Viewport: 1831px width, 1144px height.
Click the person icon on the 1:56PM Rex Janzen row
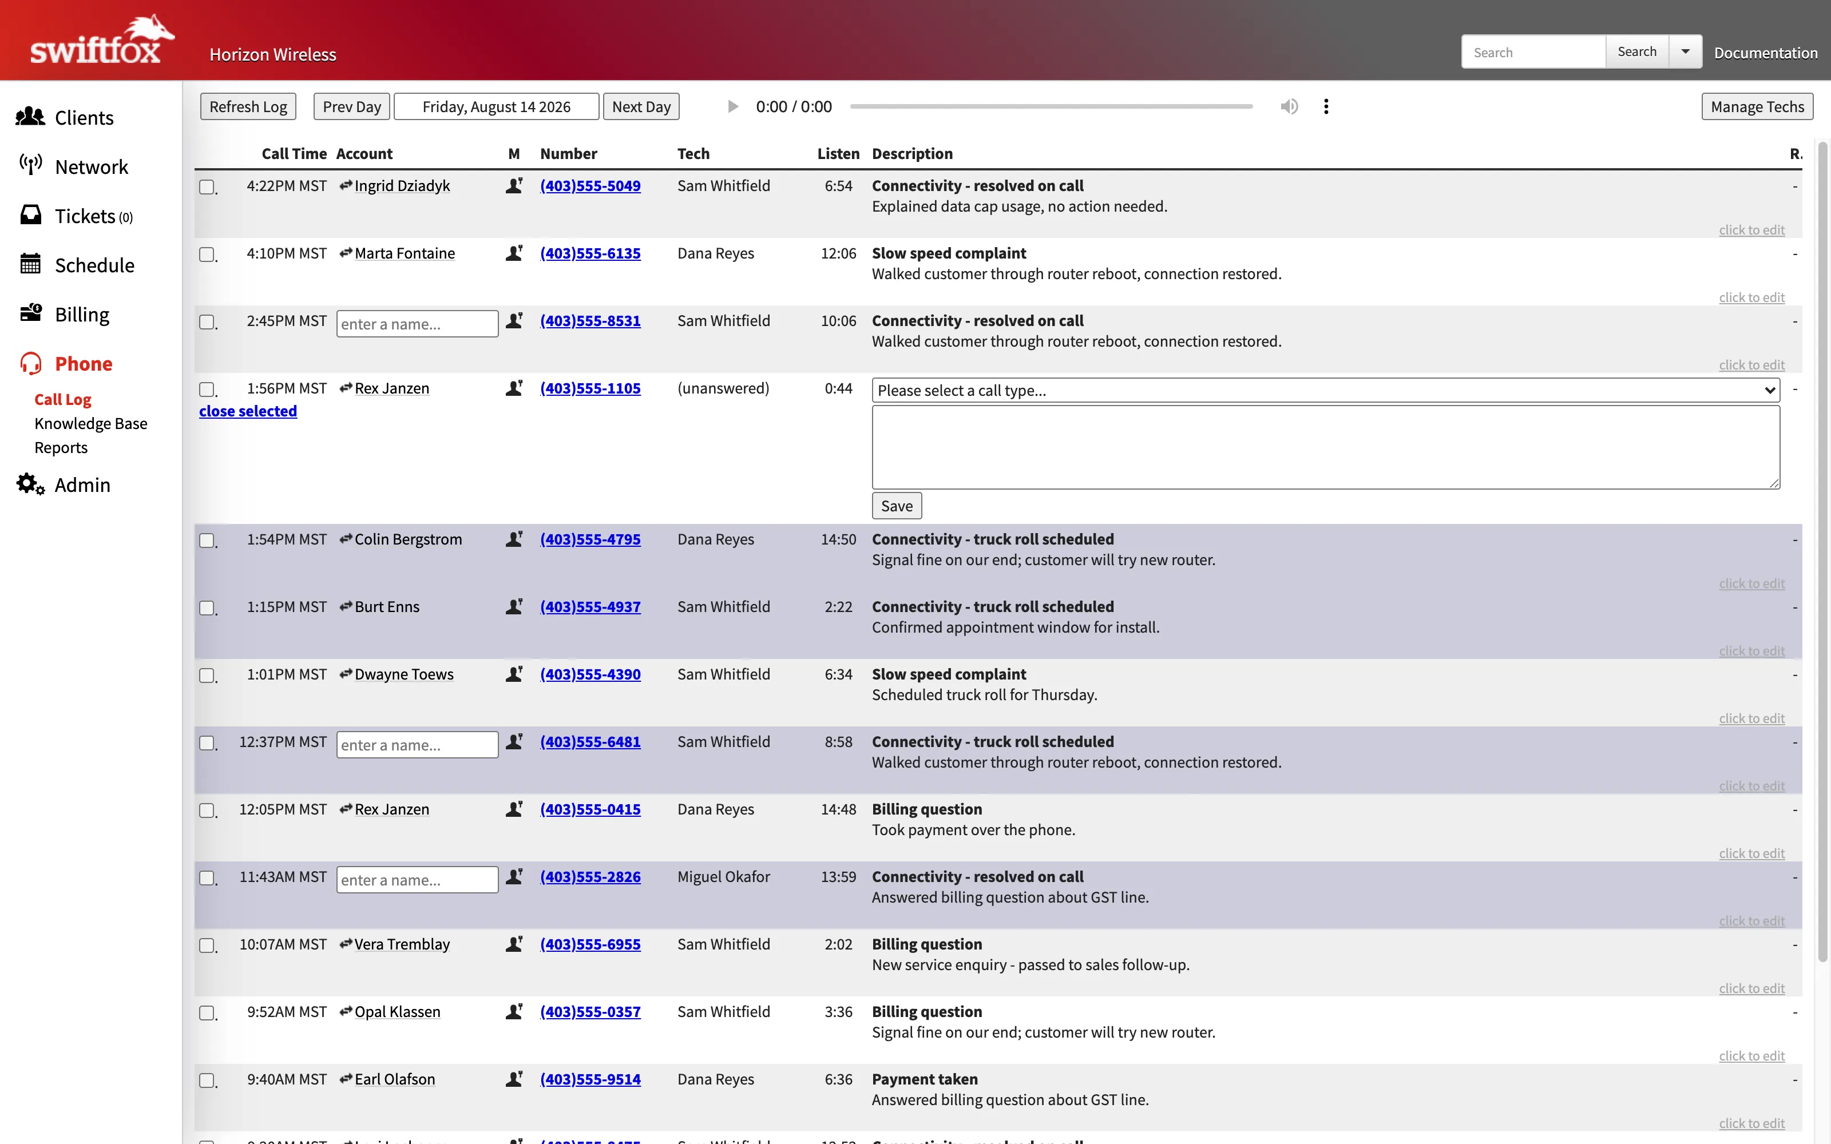pos(514,387)
